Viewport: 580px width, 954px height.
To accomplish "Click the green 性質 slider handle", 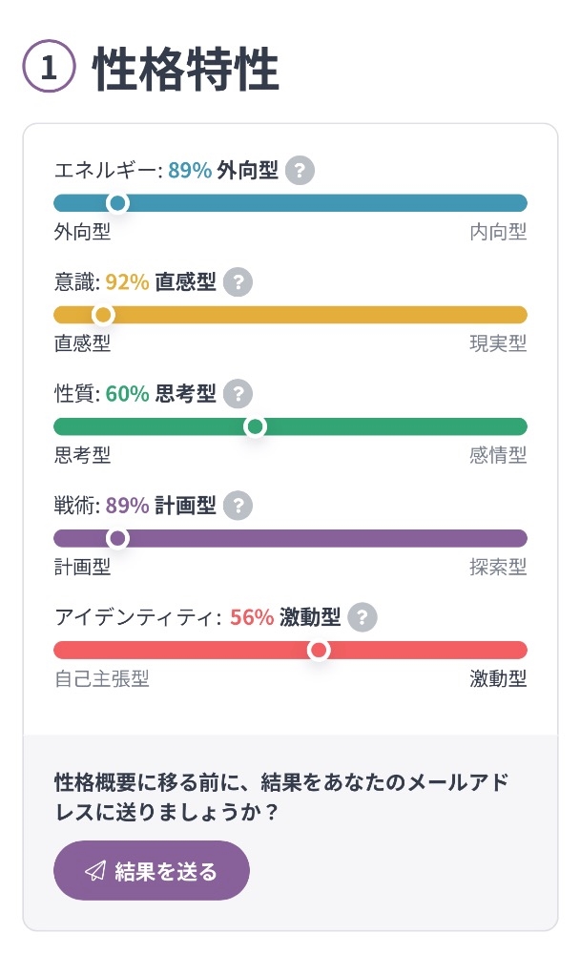I will [255, 426].
